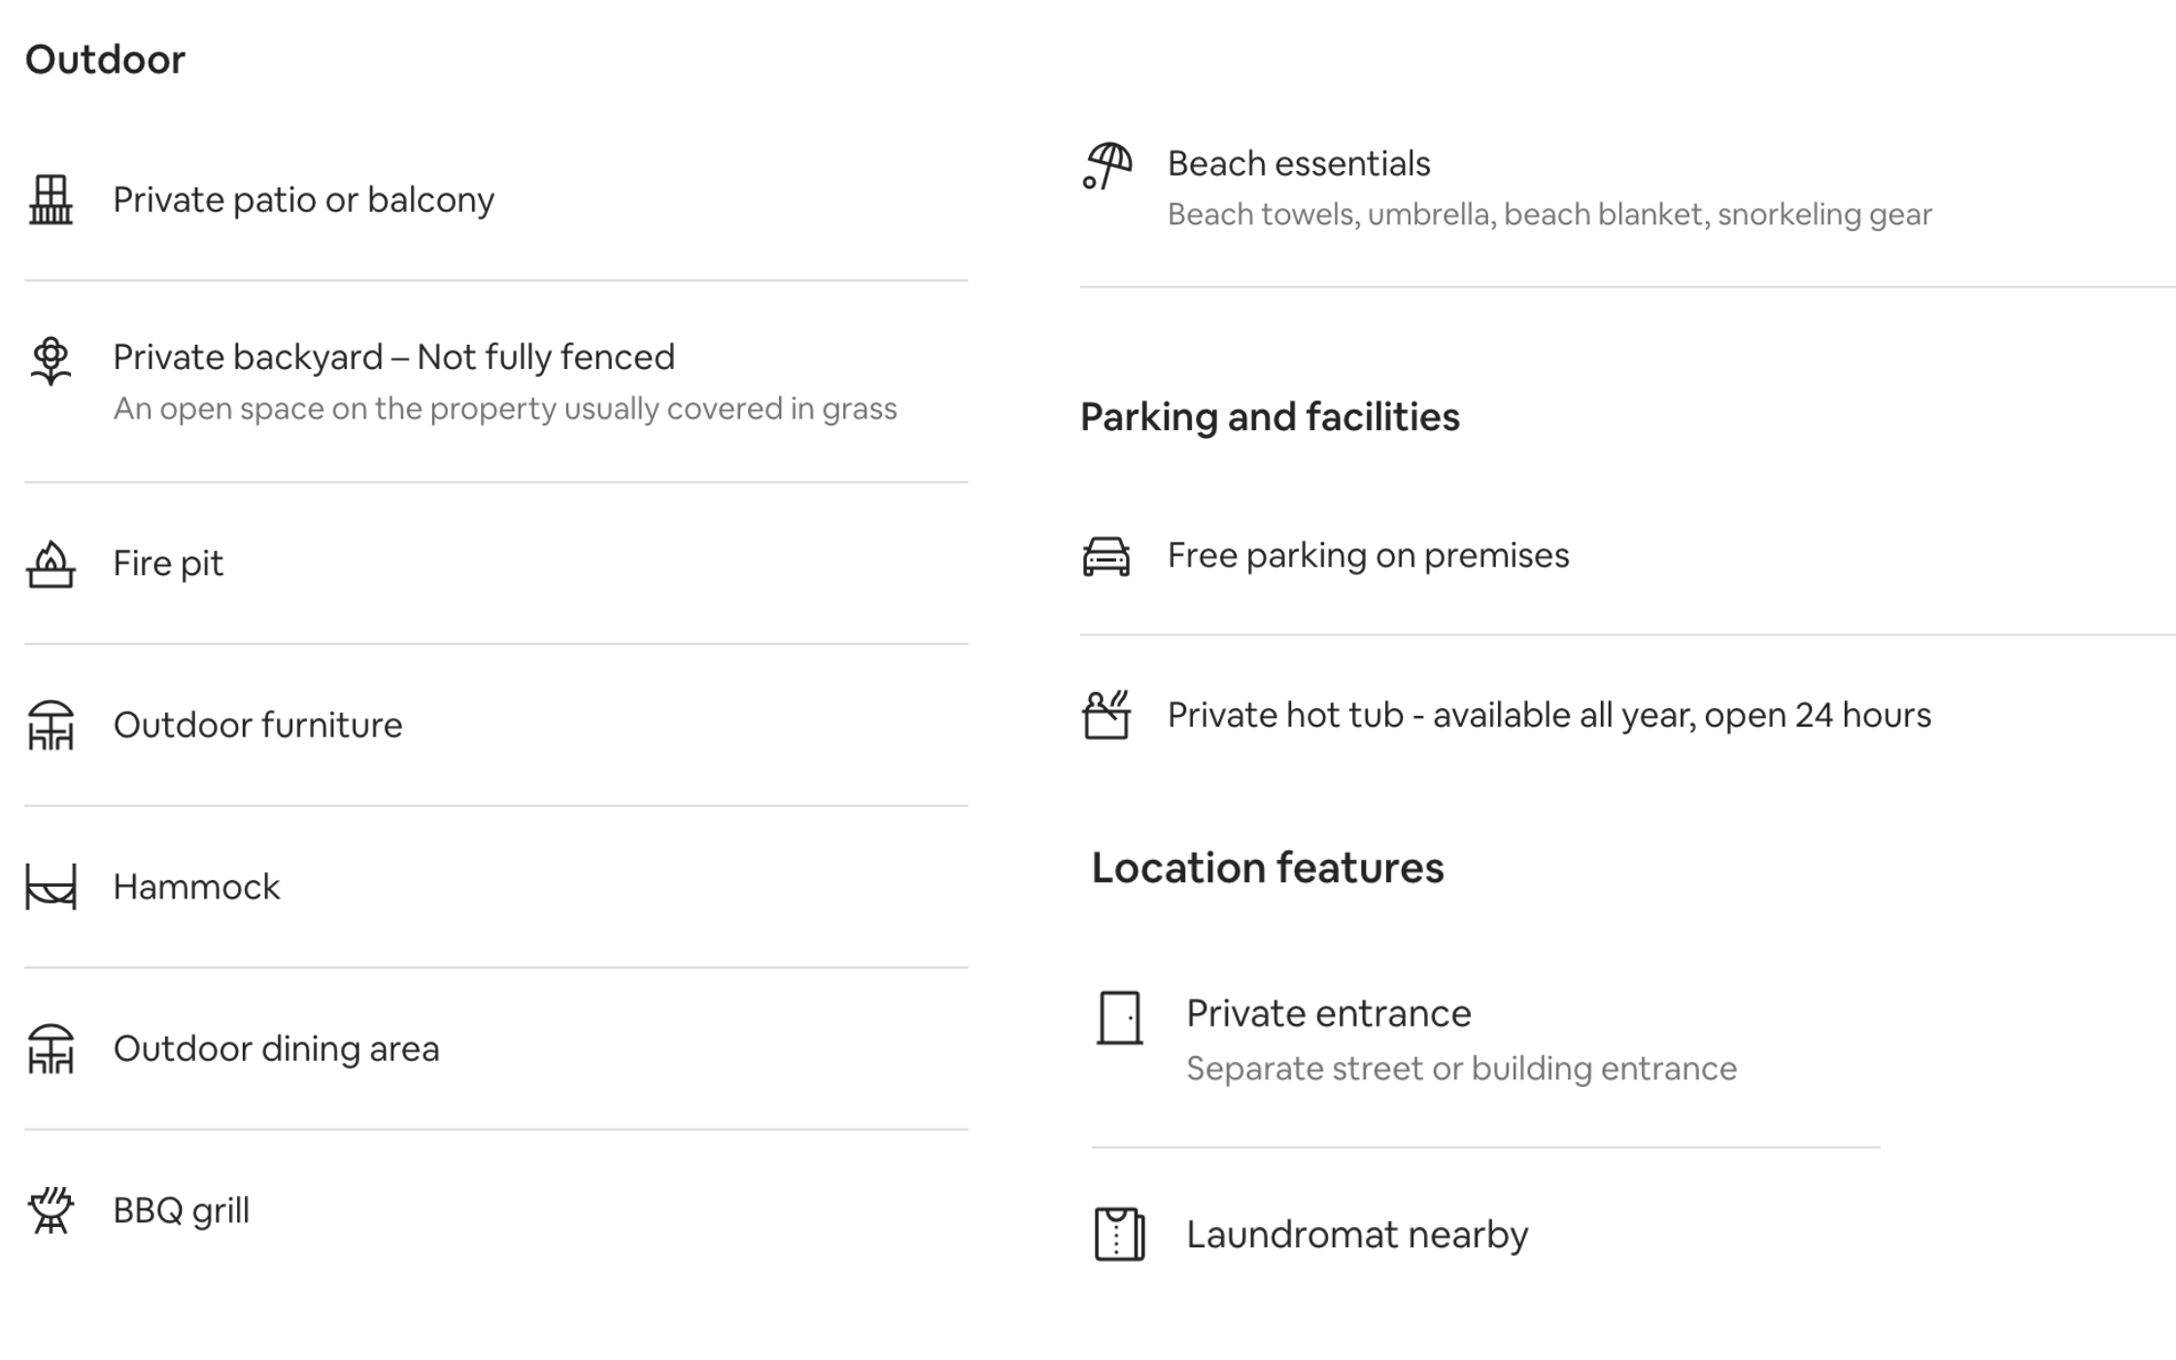Select the Private patio or balcony text
The image size is (2176, 1360).
[x=303, y=199]
